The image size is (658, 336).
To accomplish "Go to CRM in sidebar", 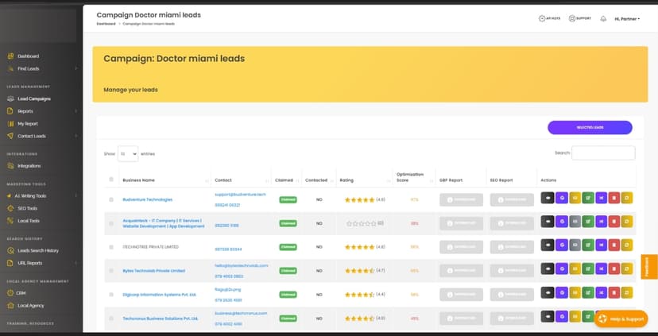I will click(x=21, y=293).
